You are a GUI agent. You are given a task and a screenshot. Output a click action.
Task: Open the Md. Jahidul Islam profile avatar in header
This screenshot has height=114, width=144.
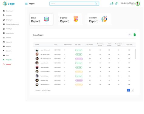[138, 4]
